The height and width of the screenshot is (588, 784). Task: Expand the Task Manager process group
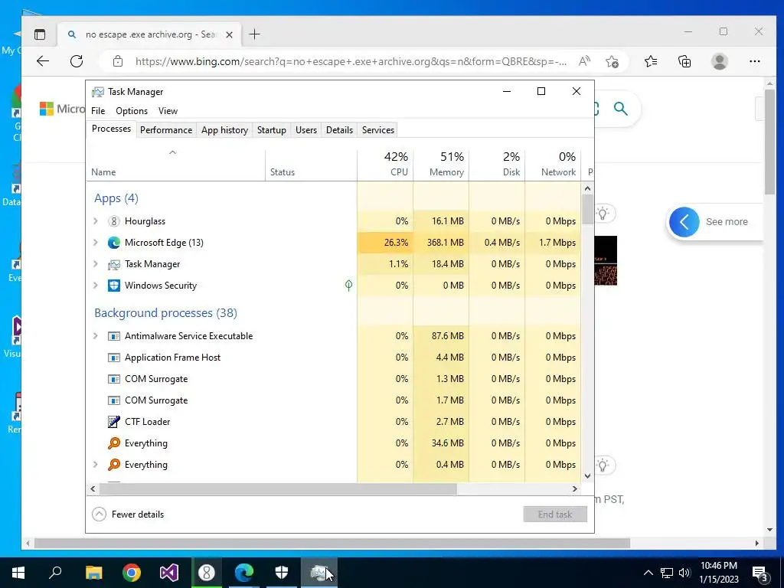tap(96, 264)
